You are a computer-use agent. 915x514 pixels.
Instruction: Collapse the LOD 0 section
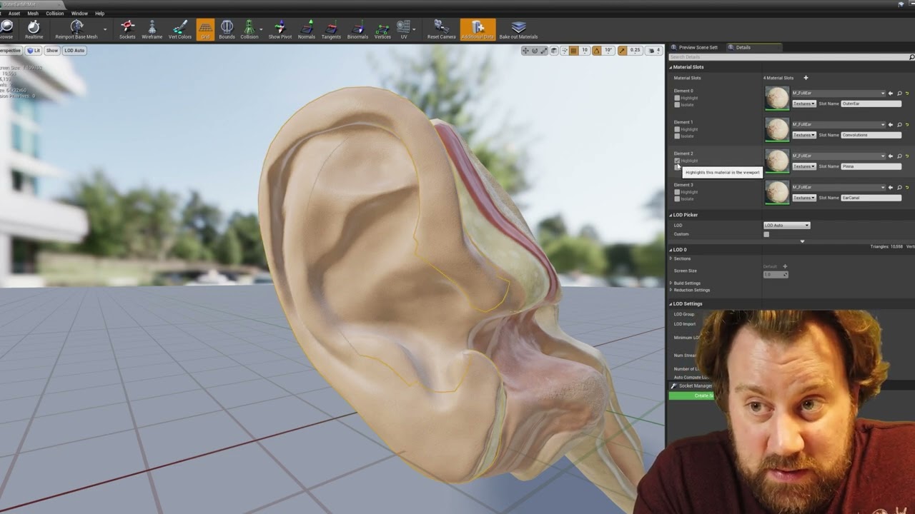click(x=671, y=250)
